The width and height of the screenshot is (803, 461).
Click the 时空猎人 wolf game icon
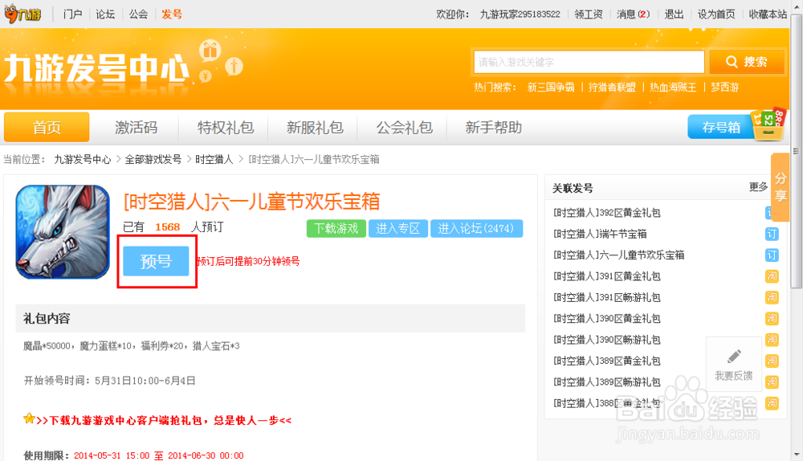pyautogui.click(x=63, y=232)
